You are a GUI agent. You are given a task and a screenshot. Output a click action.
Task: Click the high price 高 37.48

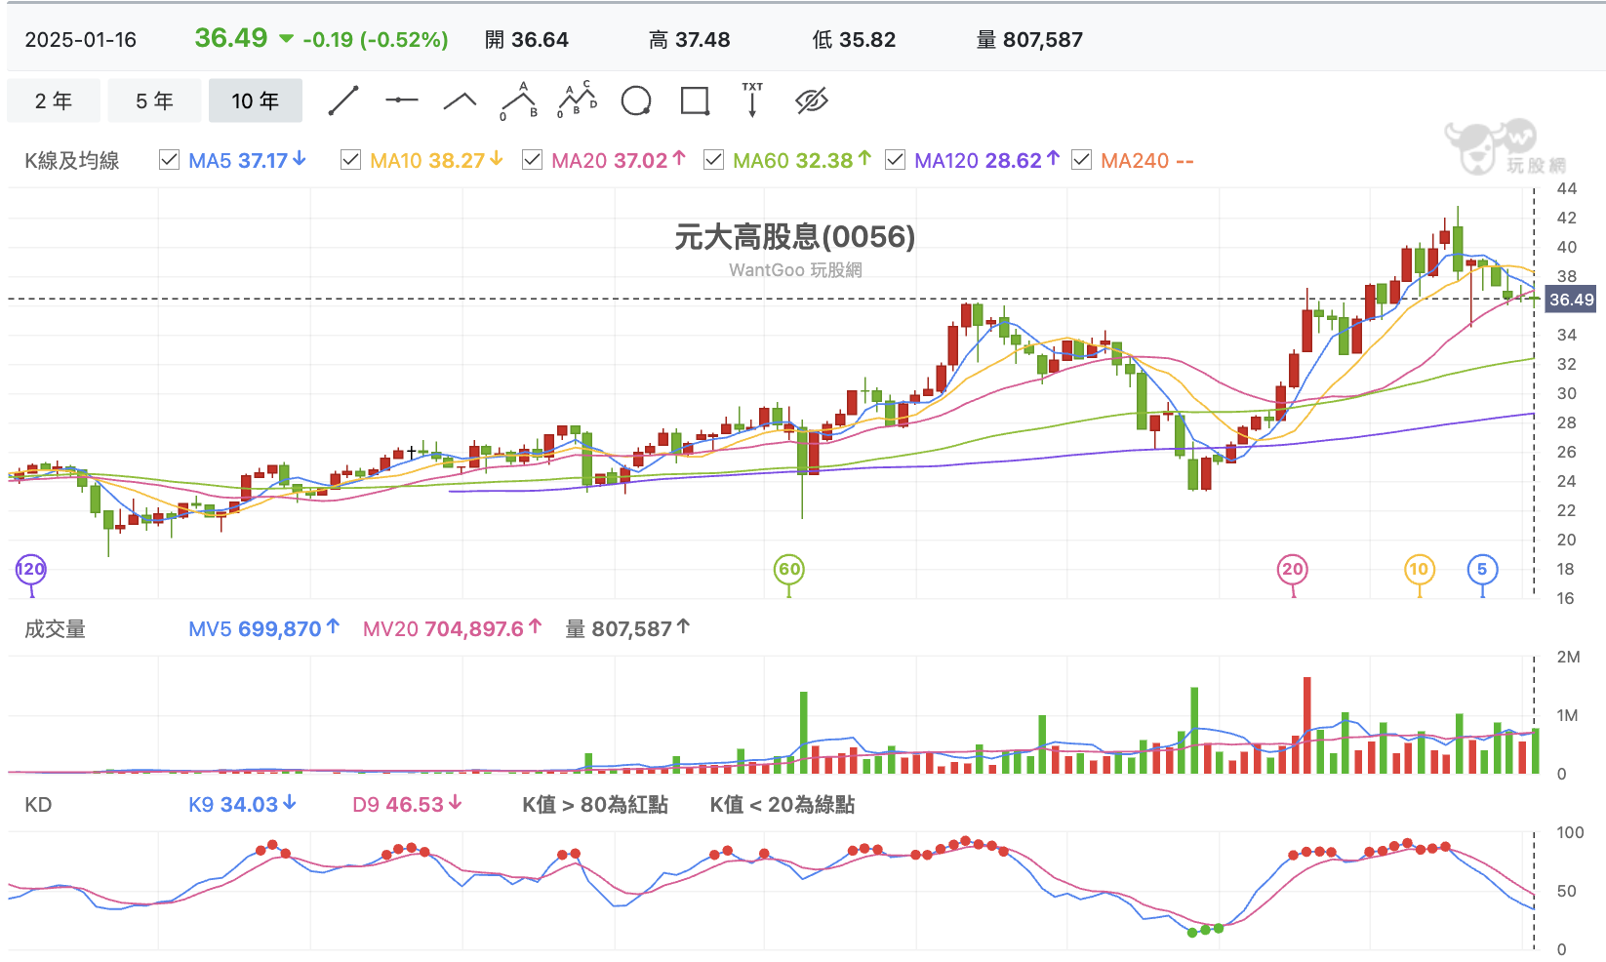point(690,40)
